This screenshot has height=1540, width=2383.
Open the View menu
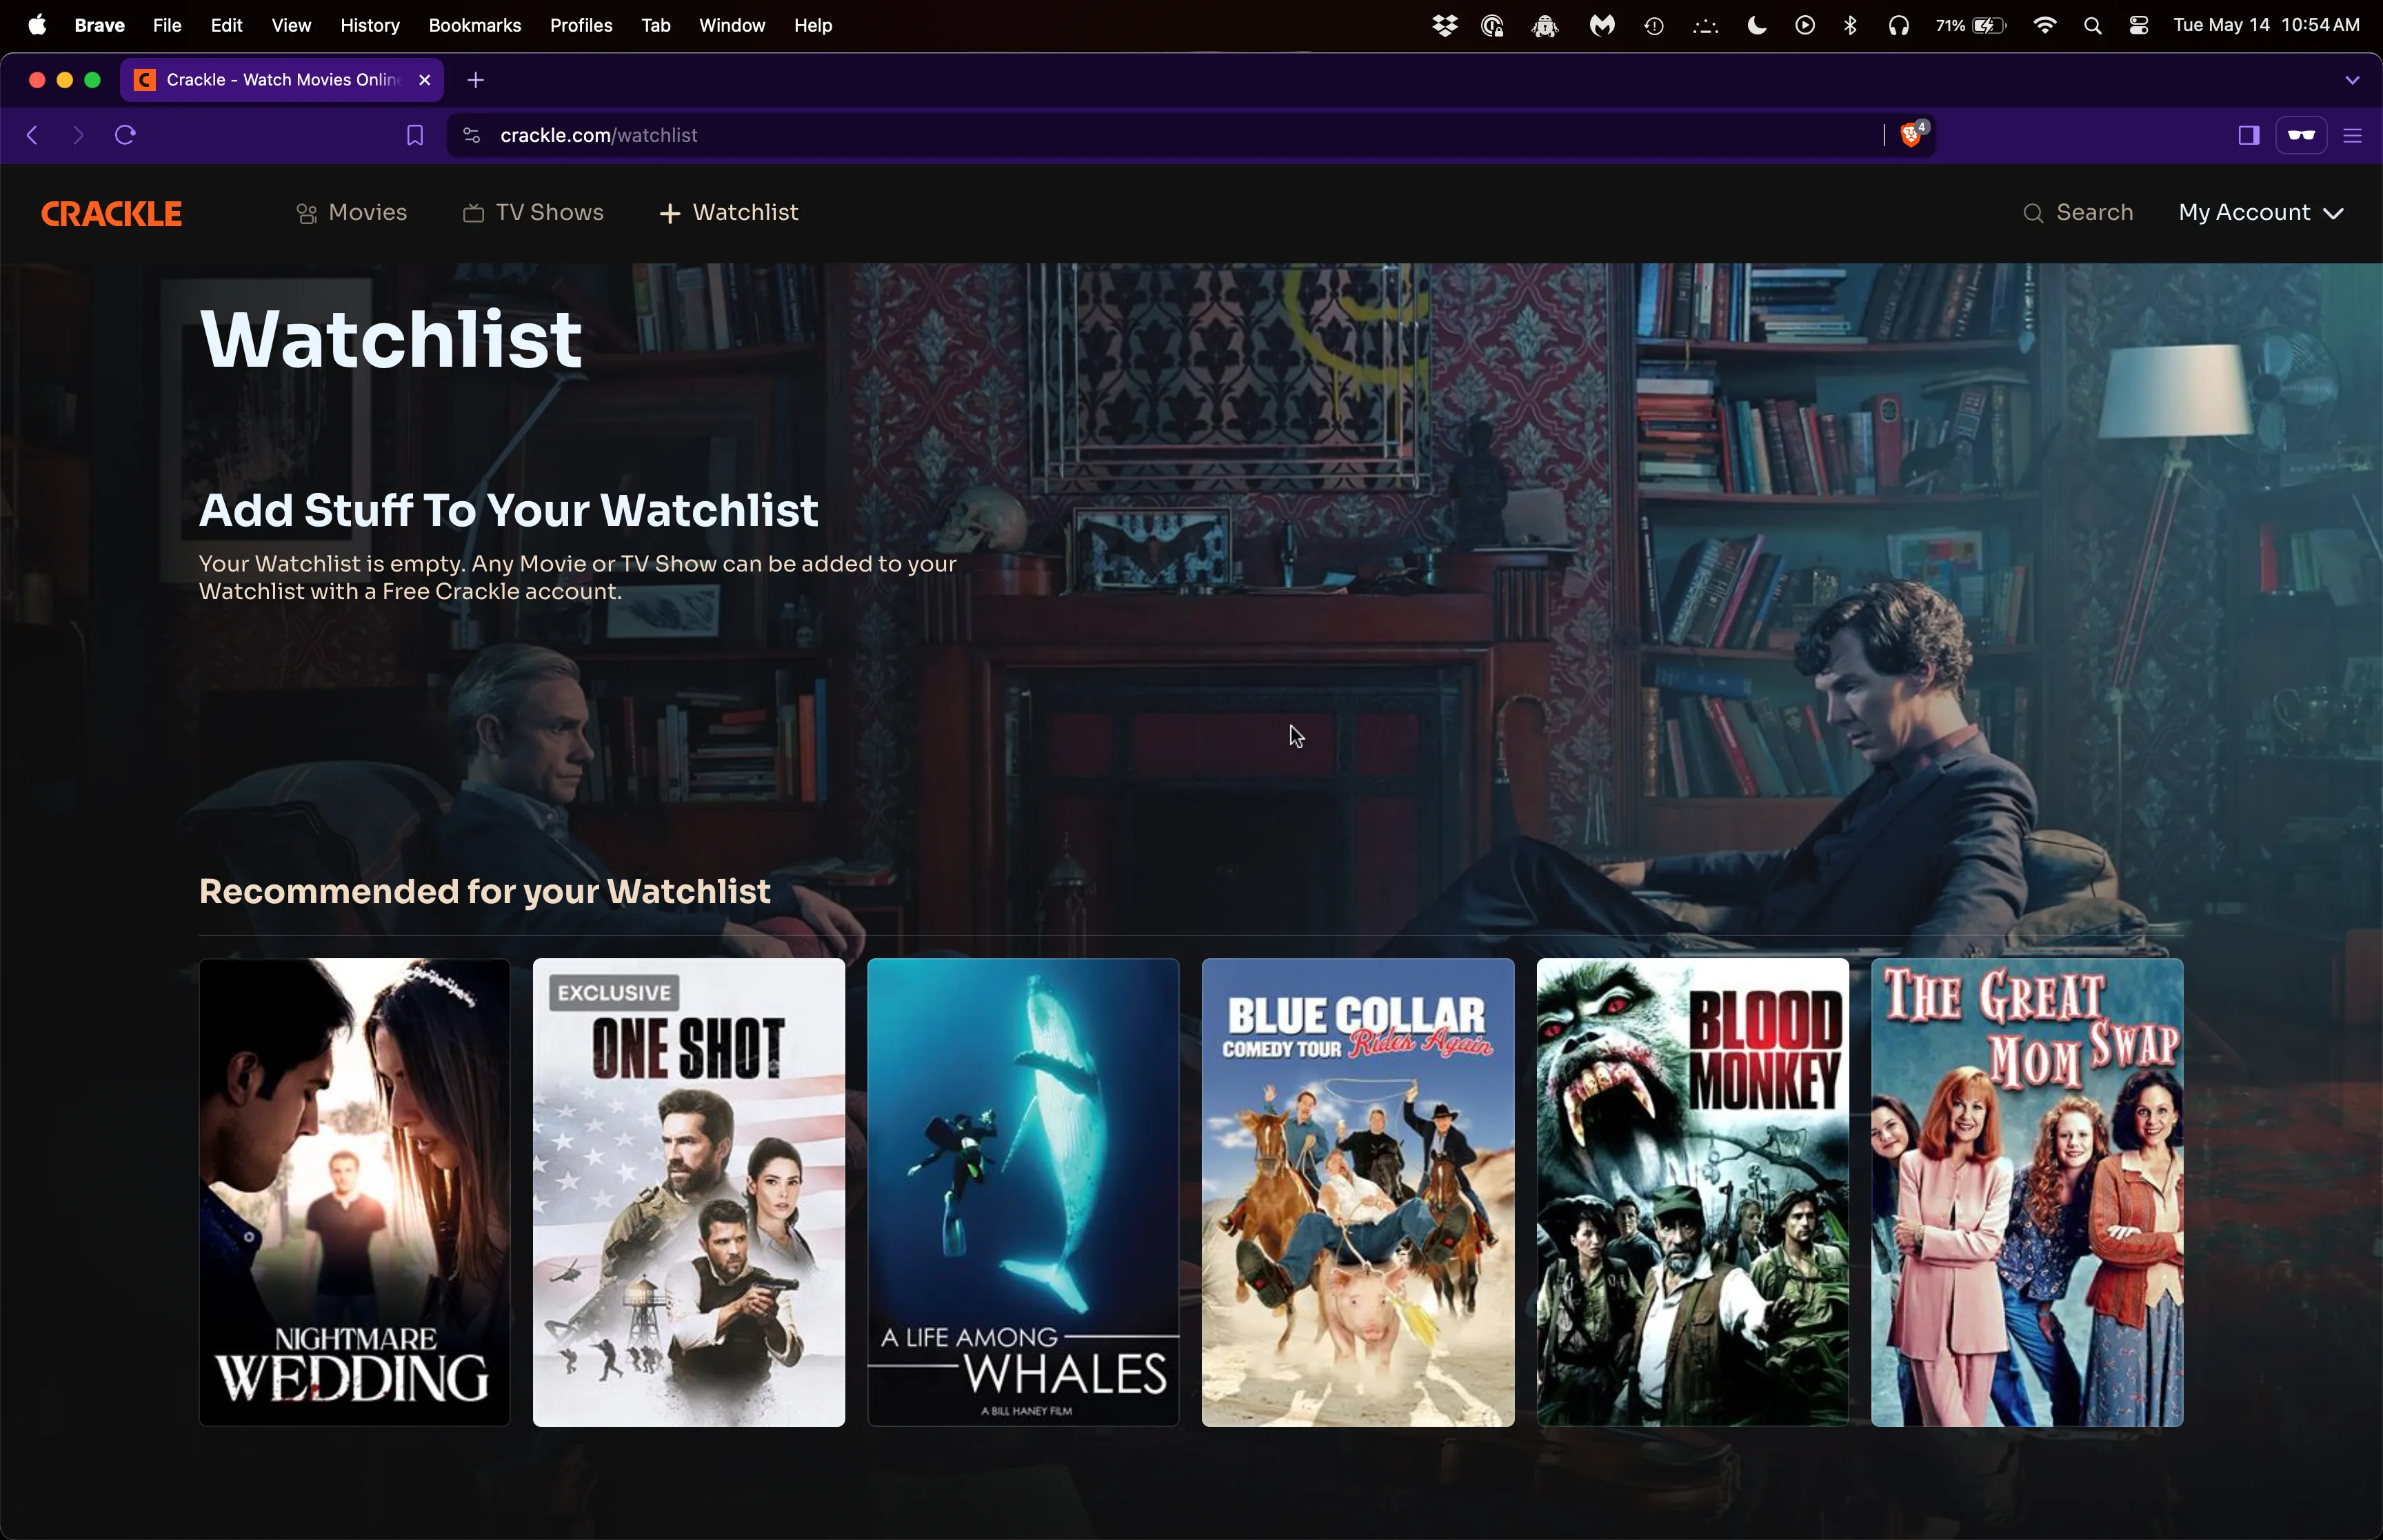click(291, 25)
